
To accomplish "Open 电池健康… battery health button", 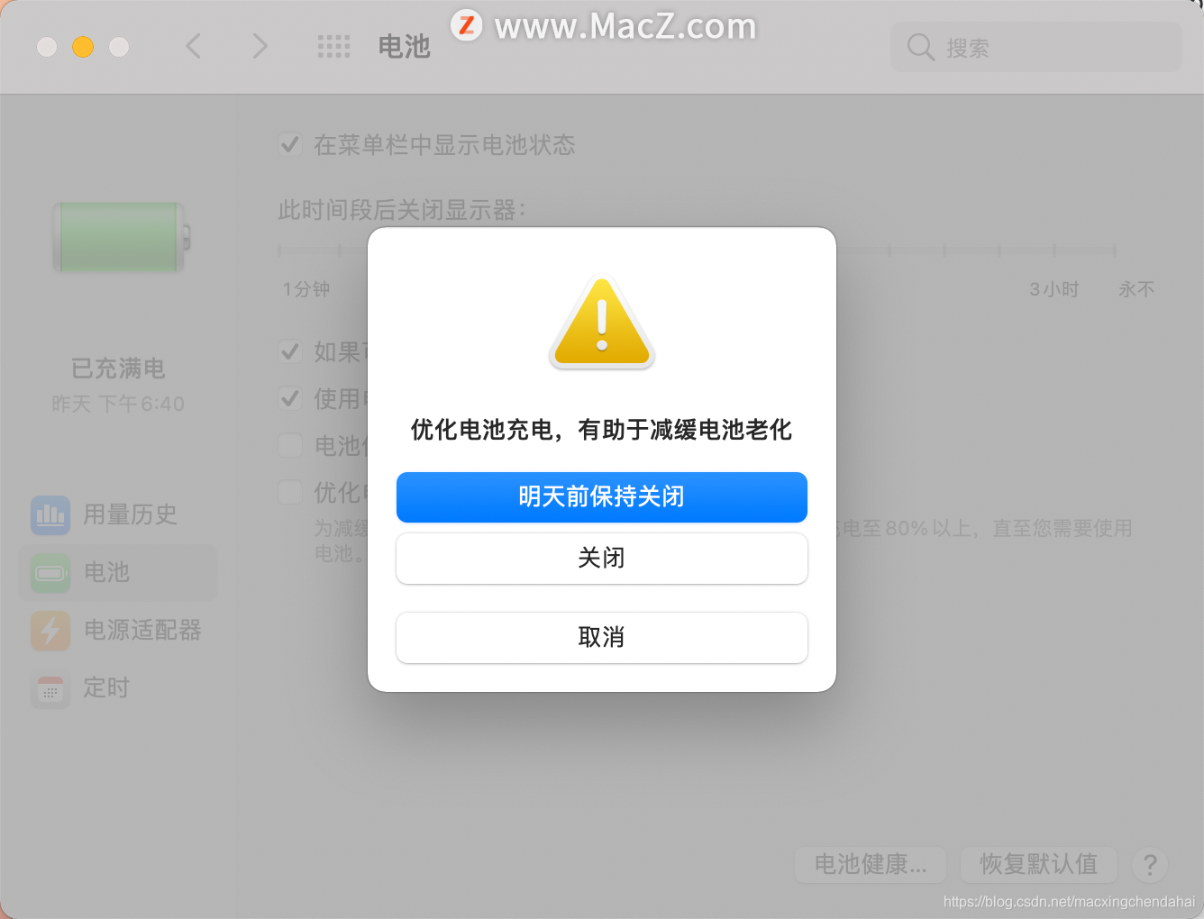I will point(871,865).
